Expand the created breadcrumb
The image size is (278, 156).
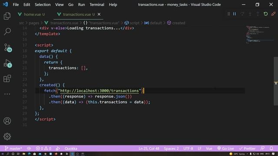click(176, 23)
